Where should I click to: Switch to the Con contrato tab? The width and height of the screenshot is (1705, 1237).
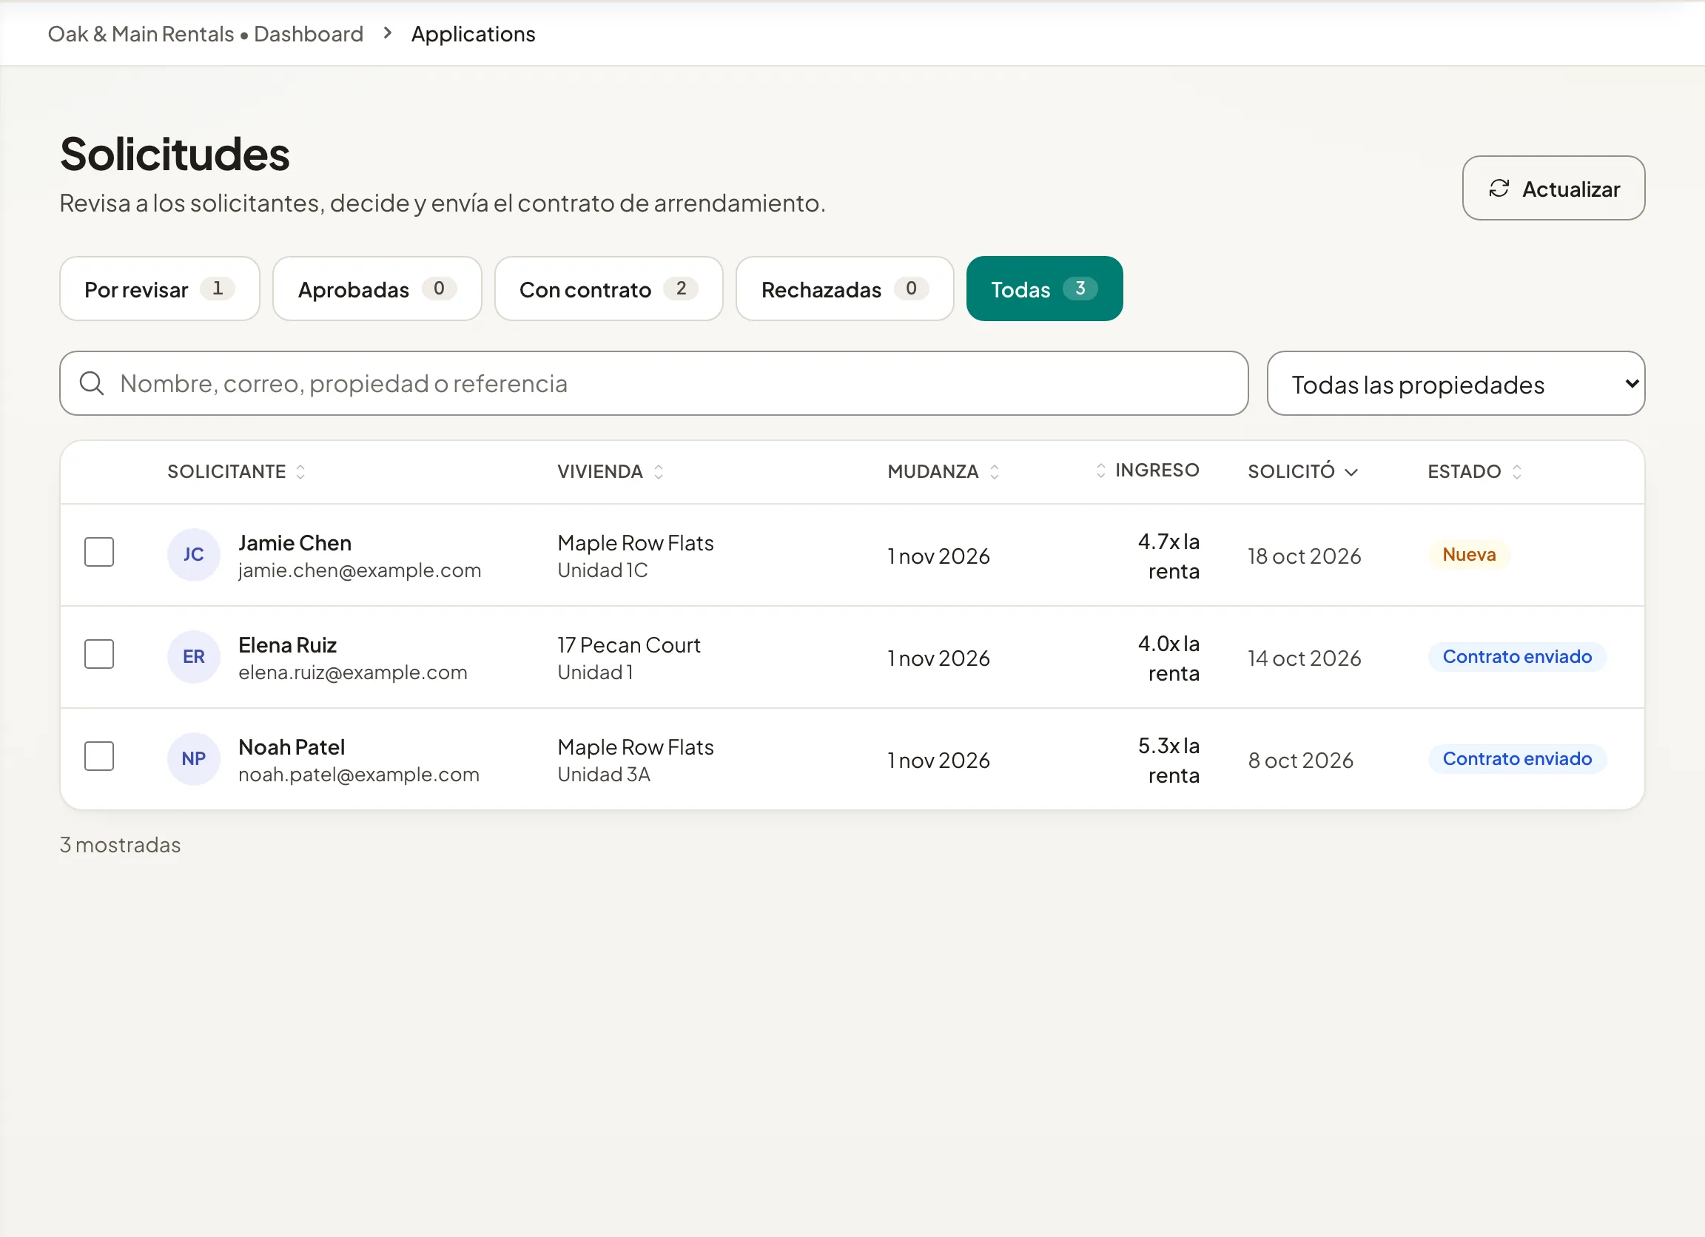[608, 289]
